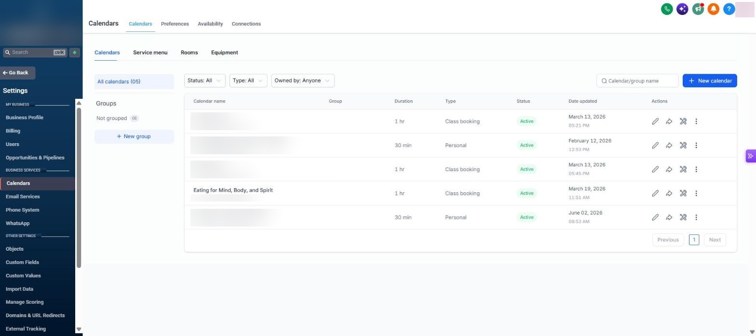This screenshot has height=336, width=756.
Task: Open Phone System settings
Action: 23,210
